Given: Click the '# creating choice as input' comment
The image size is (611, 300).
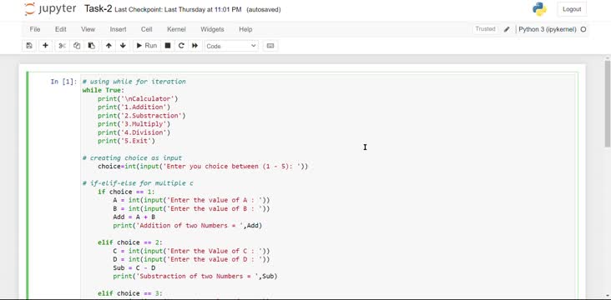Looking at the screenshot, I should pyautogui.click(x=132, y=158).
